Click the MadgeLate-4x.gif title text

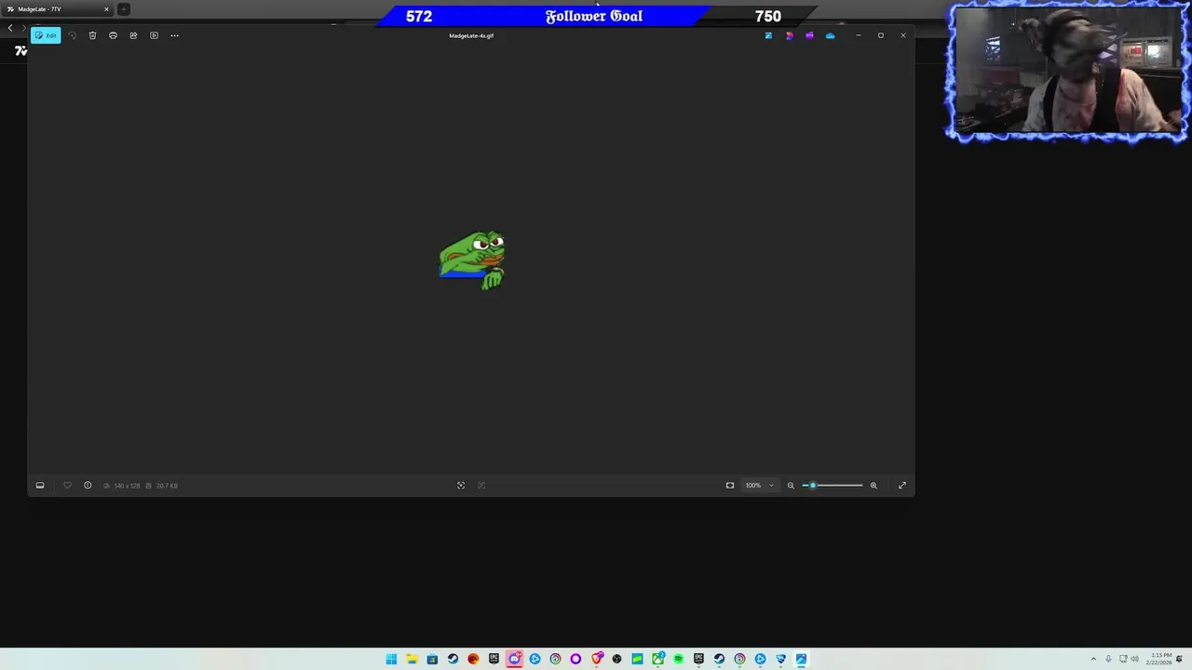[471, 35]
